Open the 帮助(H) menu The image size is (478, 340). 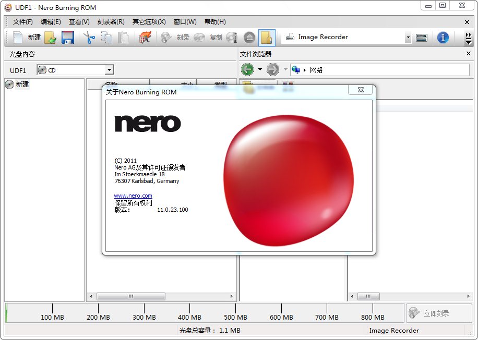click(x=215, y=22)
